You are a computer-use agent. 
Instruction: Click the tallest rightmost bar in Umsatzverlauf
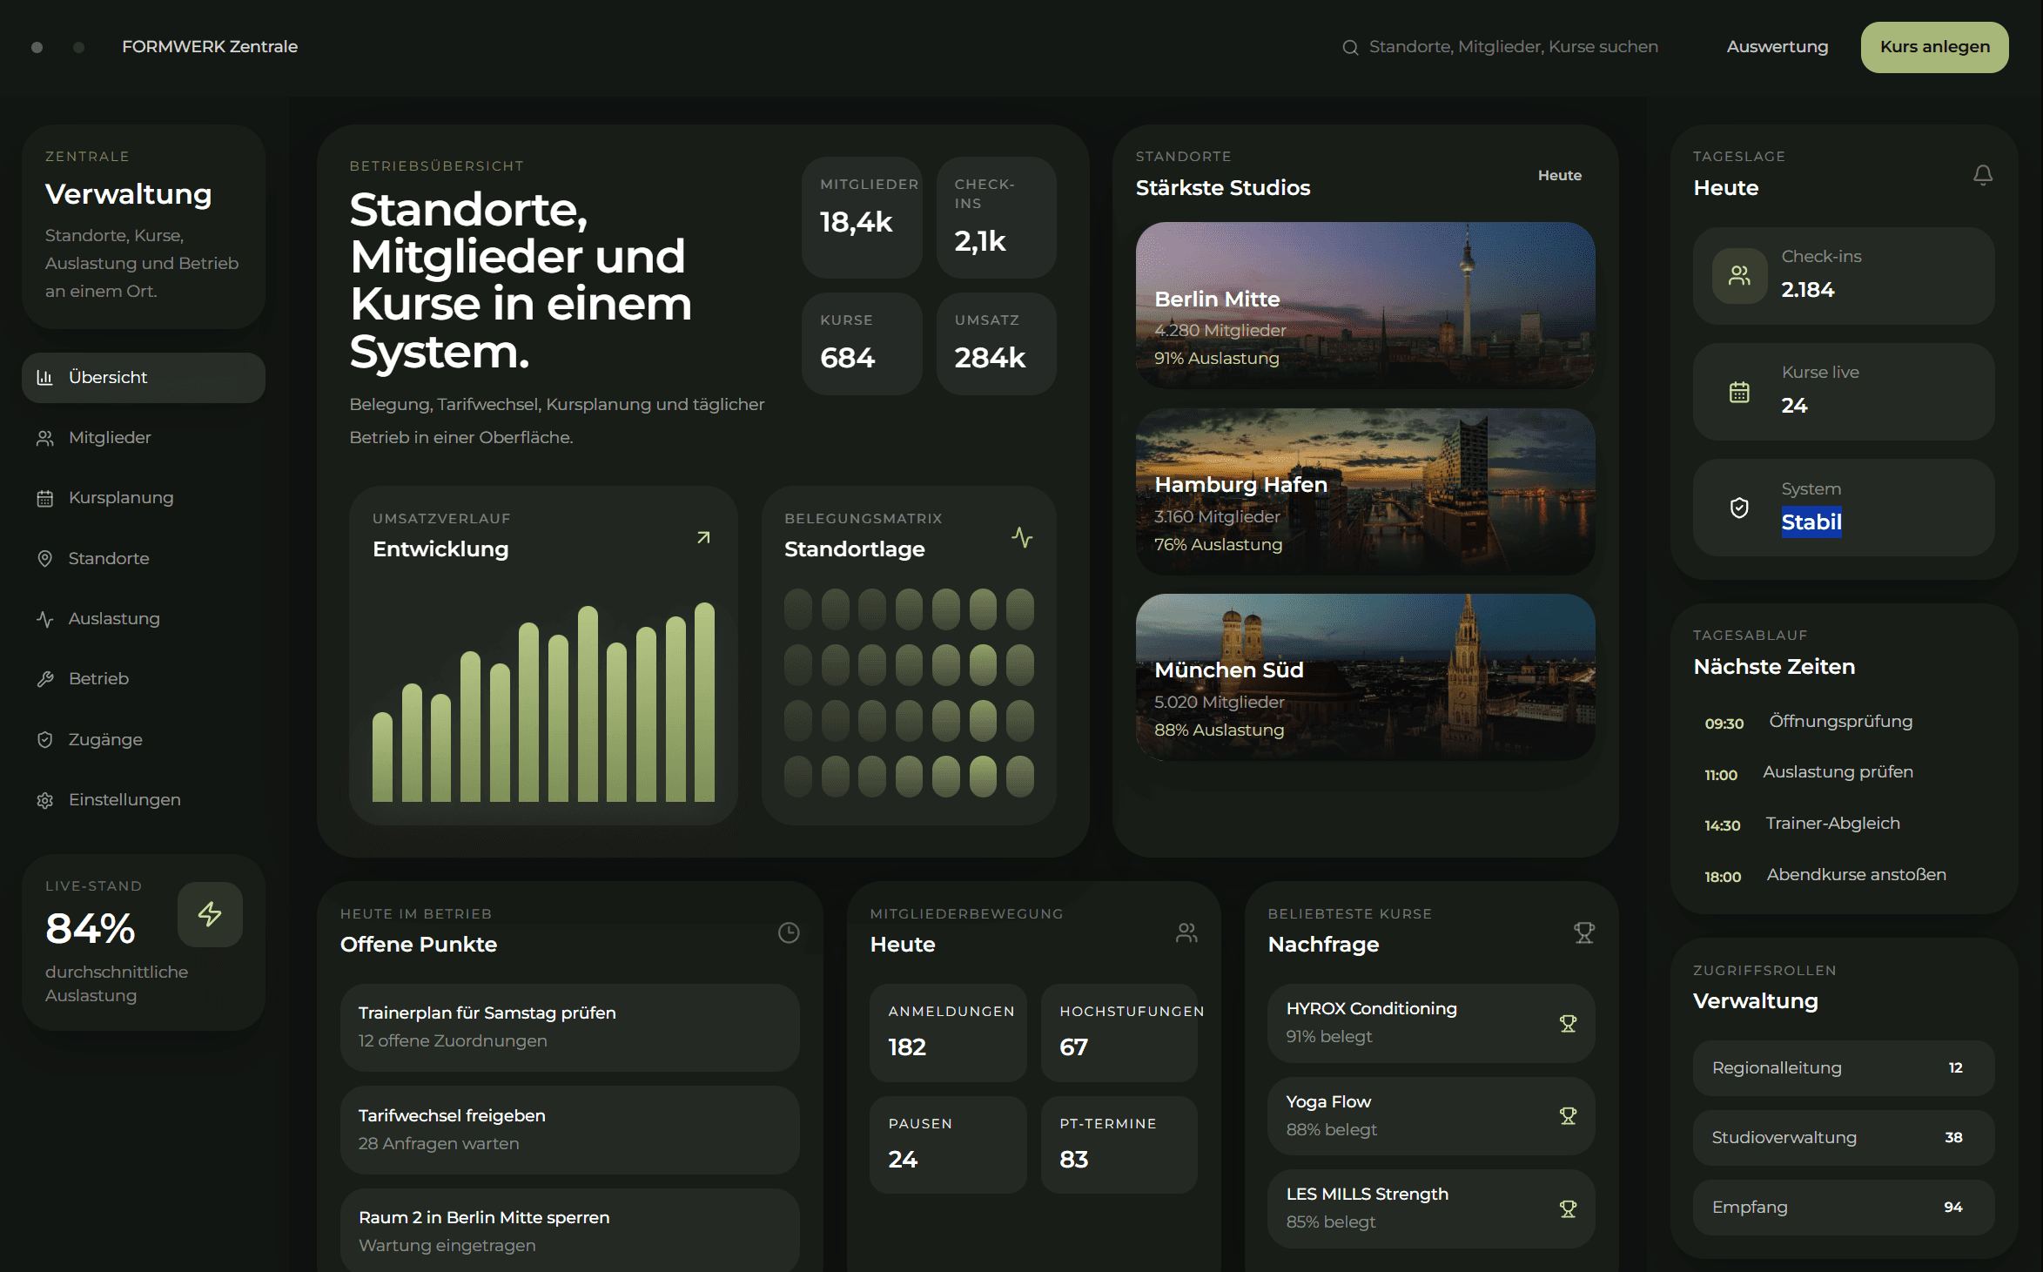pos(704,702)
